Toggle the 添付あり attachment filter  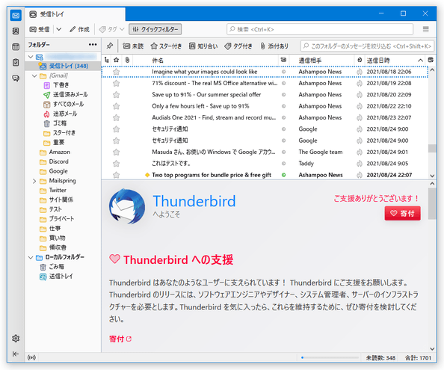274,46
